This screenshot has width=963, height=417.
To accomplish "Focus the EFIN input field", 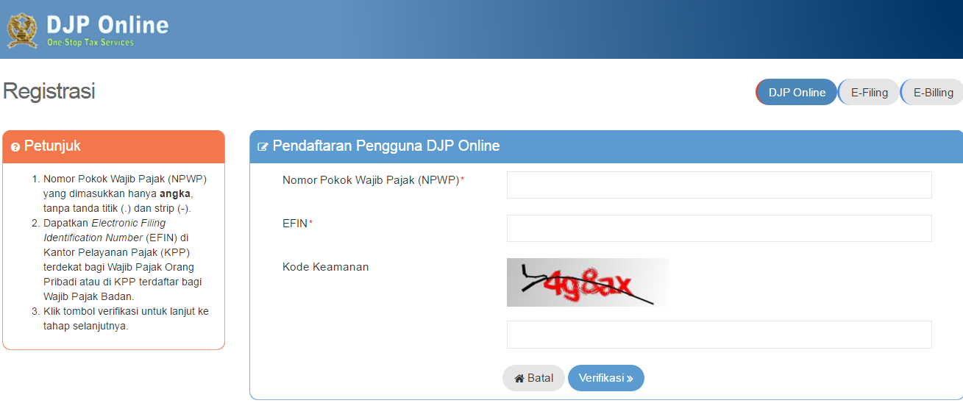I will (x=719, y=228).
